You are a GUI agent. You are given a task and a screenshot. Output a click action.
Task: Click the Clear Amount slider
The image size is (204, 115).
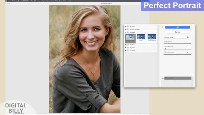click(x=177, y=55)
